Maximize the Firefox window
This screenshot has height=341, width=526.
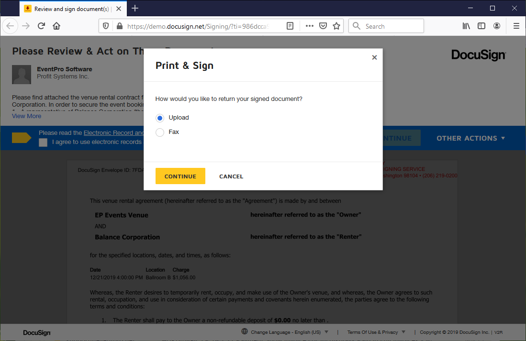(492, 8)
